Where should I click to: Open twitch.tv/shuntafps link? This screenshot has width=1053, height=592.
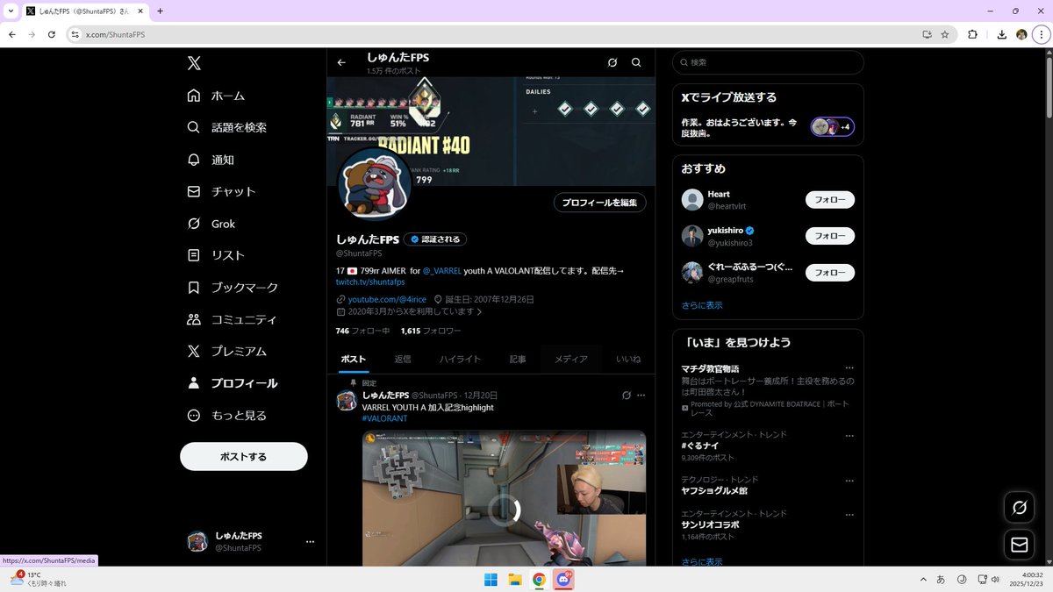pos(370,282)
